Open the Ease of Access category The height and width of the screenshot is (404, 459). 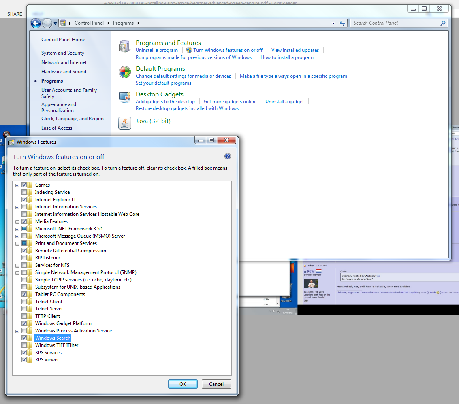click(x=56, y=128)
